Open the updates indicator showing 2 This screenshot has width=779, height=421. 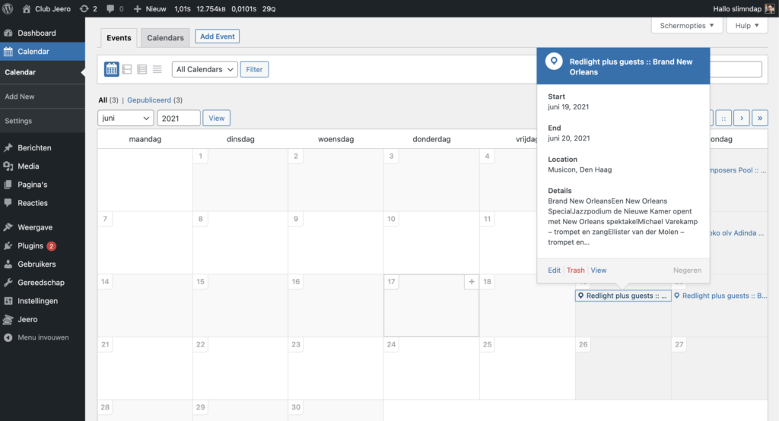click(88, 8)
